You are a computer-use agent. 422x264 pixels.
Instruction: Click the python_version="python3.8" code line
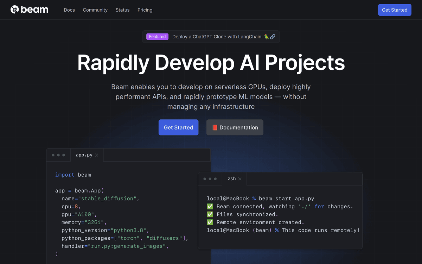point(105,230)
